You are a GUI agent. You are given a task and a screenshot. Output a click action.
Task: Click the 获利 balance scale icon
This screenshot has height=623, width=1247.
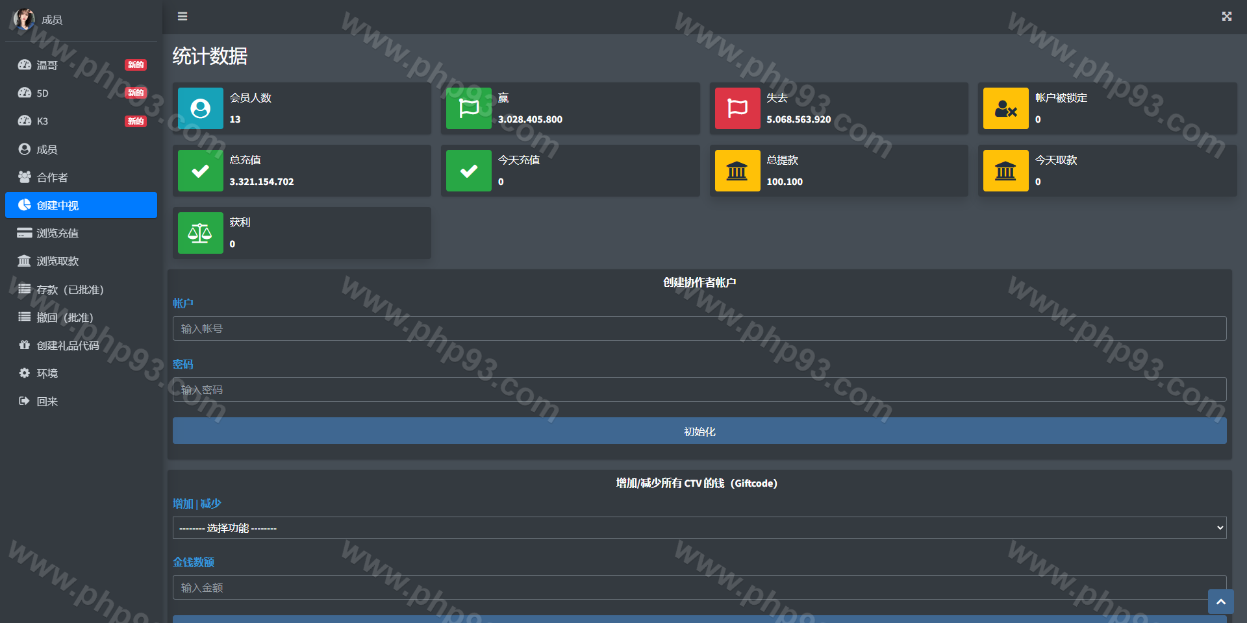click(201, 233)
